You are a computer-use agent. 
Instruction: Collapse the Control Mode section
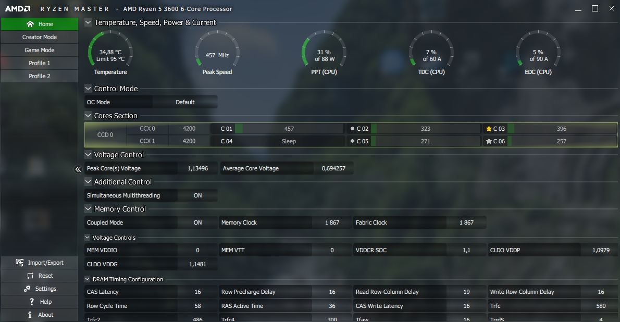point(88,89)
